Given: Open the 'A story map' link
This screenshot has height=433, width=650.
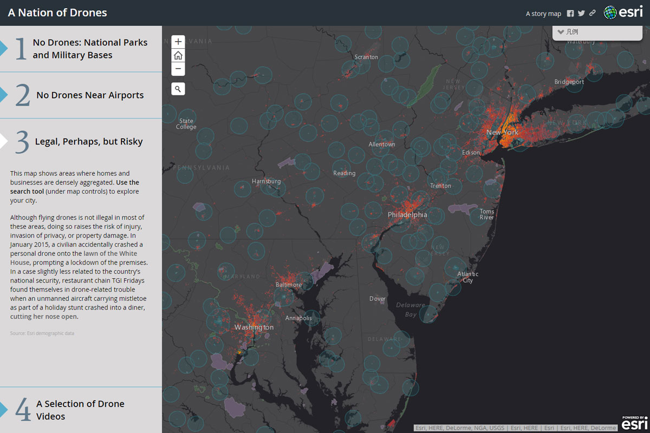Looking at the screenshot, I should pos(543,14).
